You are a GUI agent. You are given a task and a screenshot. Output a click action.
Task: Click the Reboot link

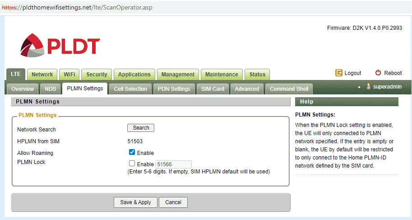393,73
